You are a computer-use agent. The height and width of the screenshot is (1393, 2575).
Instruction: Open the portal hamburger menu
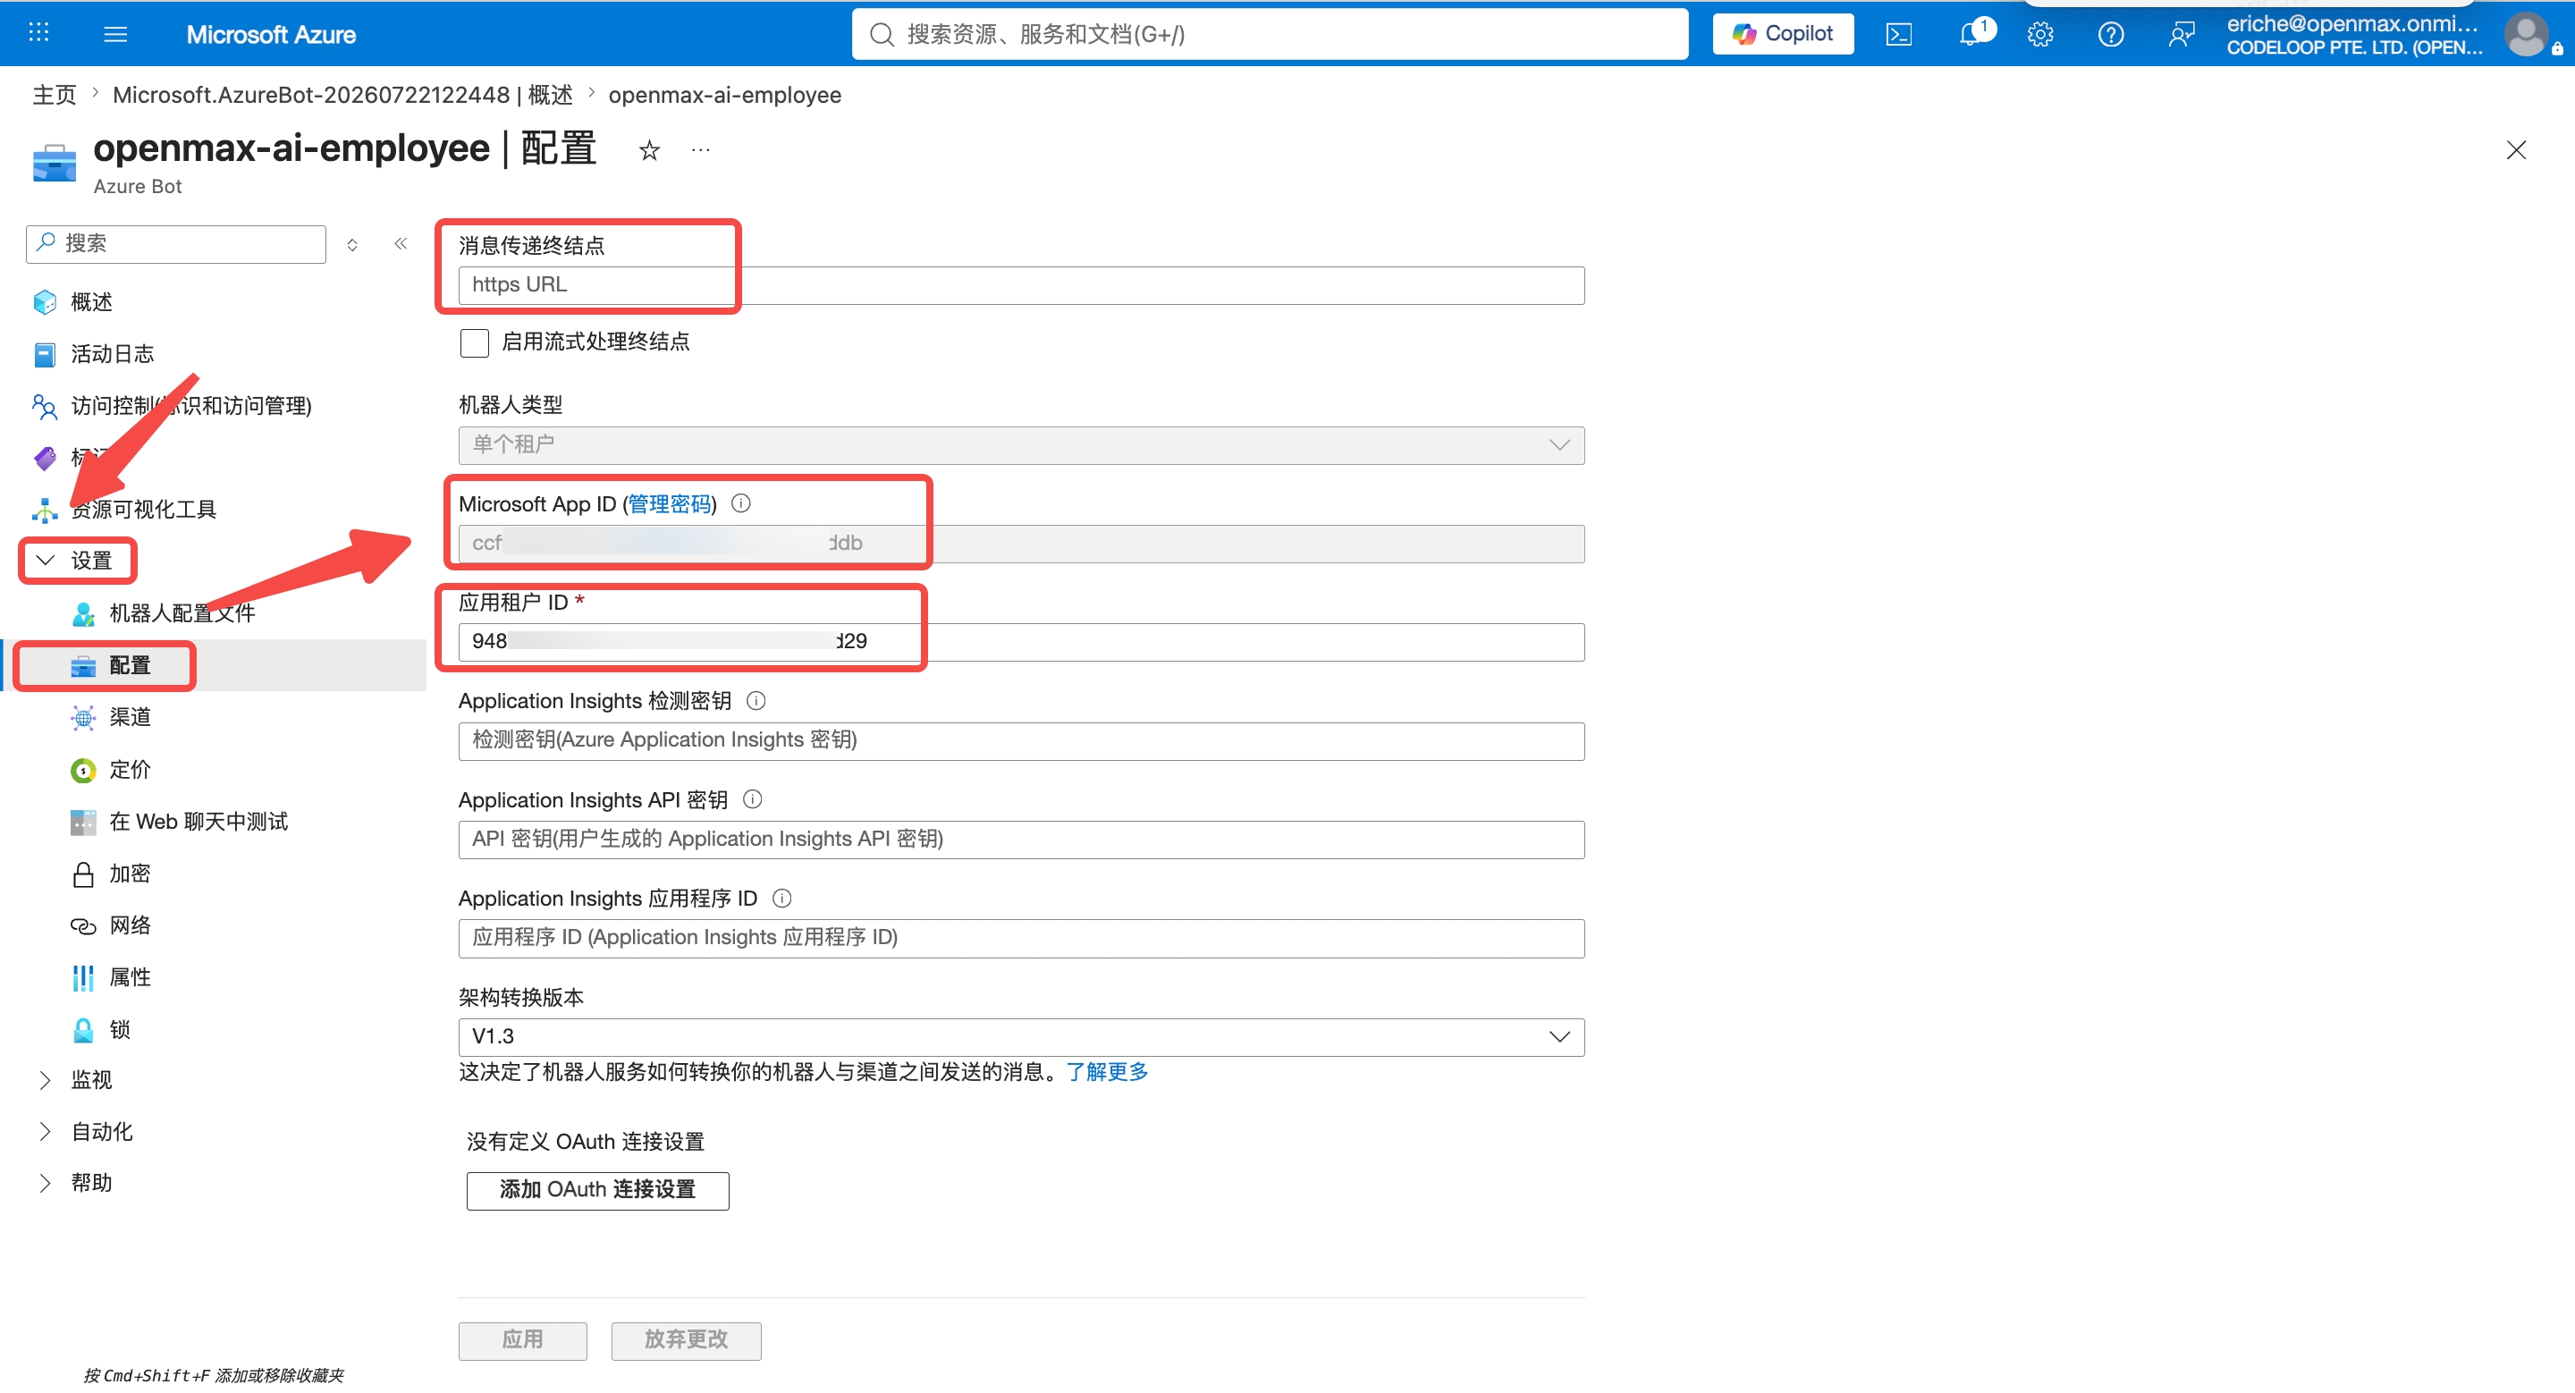[116, 34]
